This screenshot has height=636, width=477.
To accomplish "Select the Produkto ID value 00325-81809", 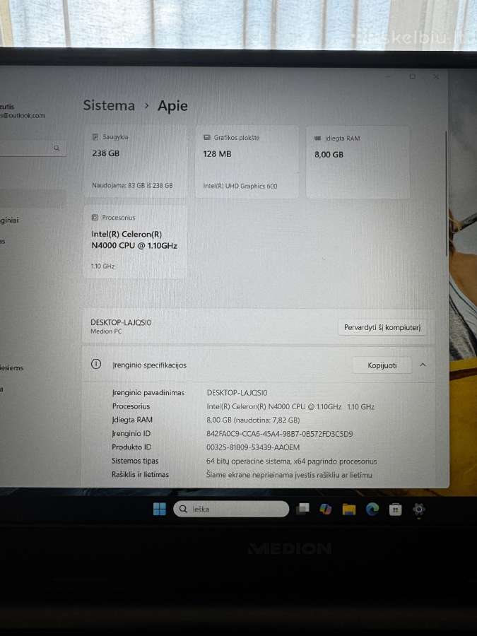I will click(x=253, y=447).
